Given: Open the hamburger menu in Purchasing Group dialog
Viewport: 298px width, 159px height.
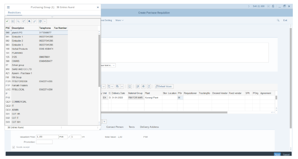Looking at the screenshot, I should [8, 7].
